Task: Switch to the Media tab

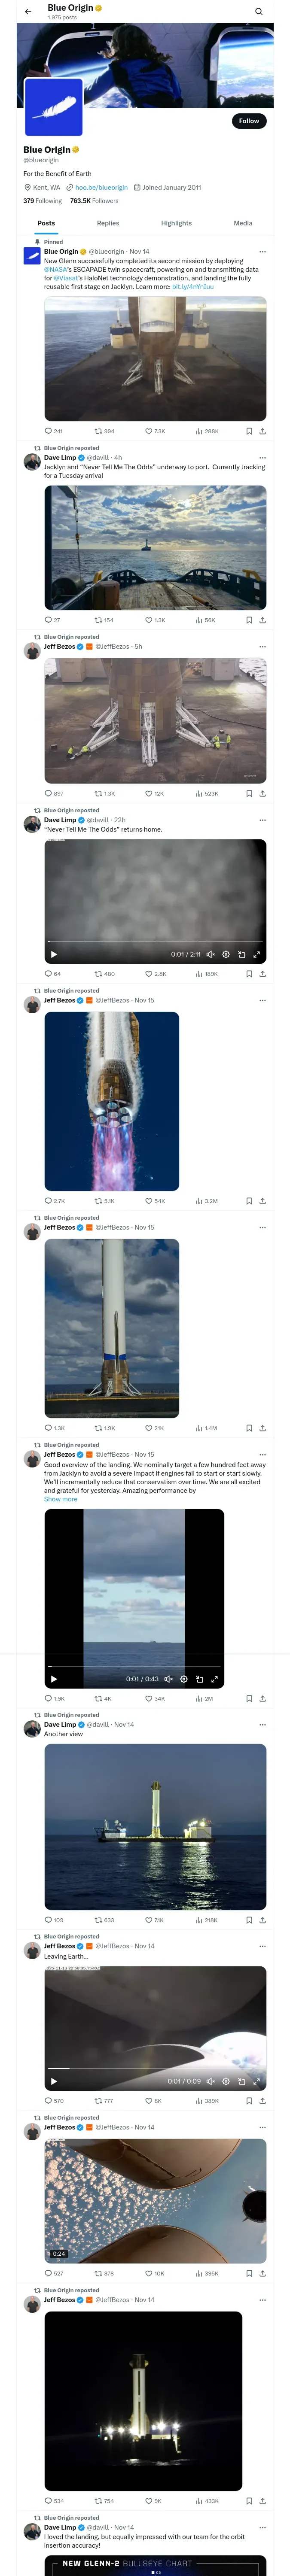Action: (243, 223)
